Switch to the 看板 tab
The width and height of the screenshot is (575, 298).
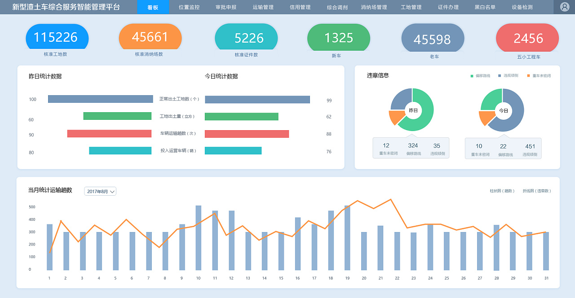tap(153, 7)
